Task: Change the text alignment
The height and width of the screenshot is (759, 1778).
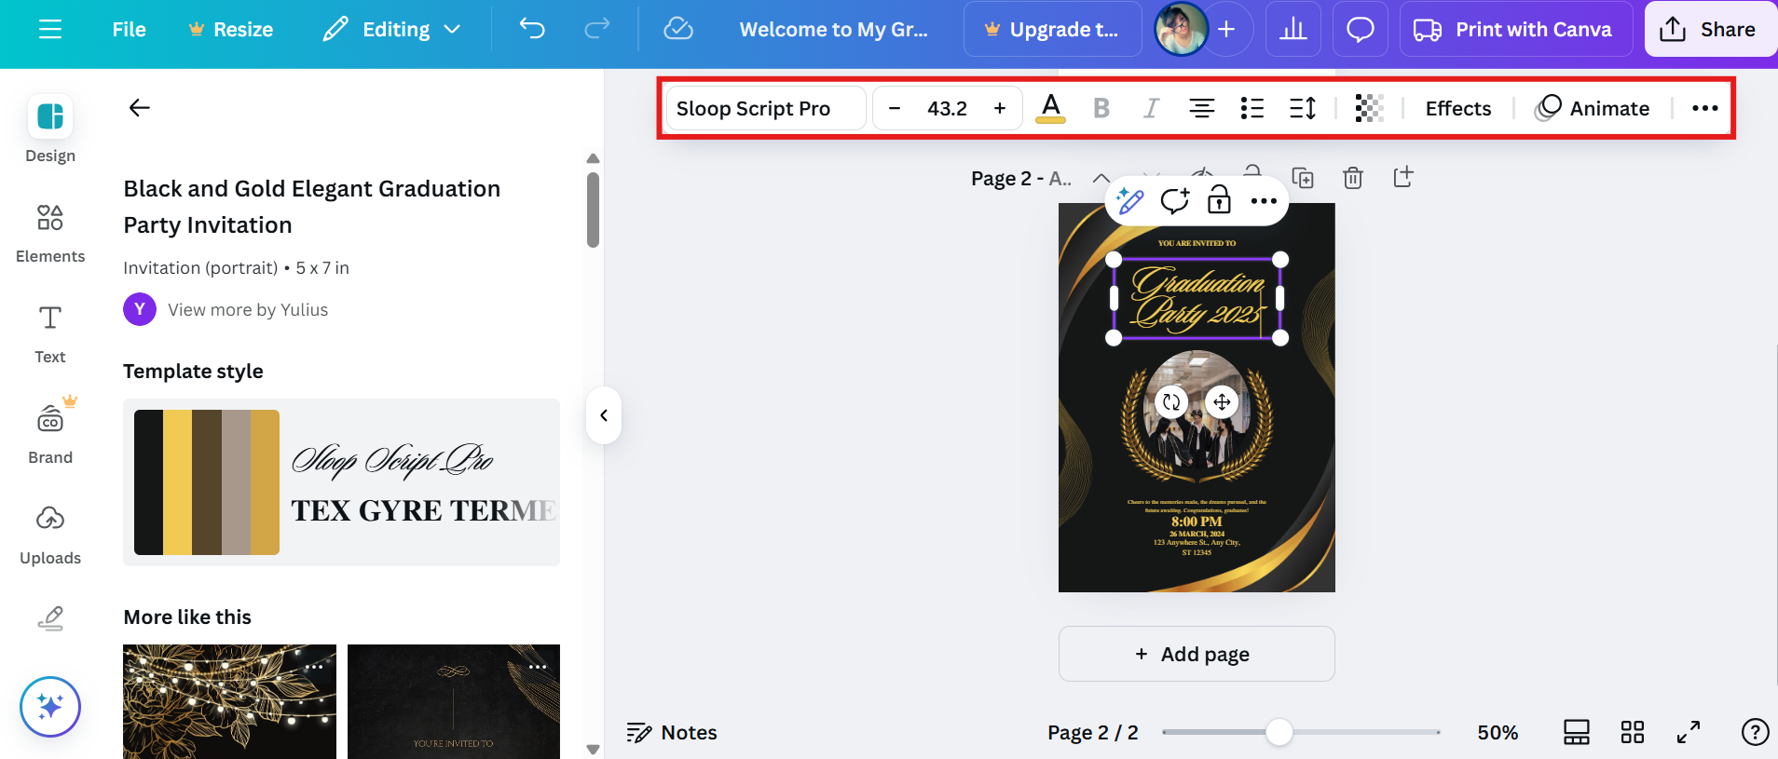Action: click(x=1202, y=108)
